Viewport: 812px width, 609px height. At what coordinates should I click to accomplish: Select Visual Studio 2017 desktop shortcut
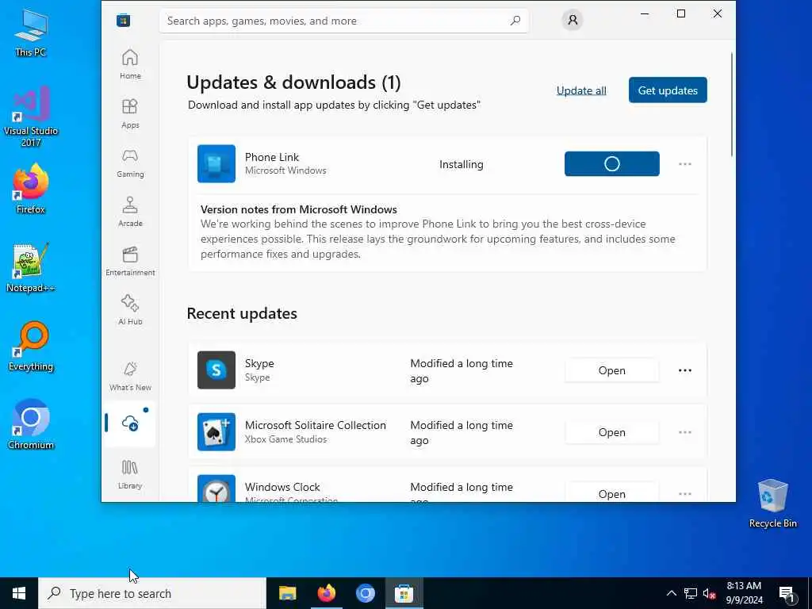coord(31,117)
